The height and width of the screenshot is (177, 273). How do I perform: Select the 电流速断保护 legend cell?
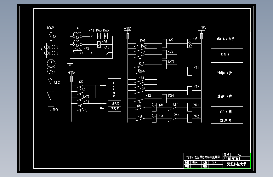(x=227, y=40)
